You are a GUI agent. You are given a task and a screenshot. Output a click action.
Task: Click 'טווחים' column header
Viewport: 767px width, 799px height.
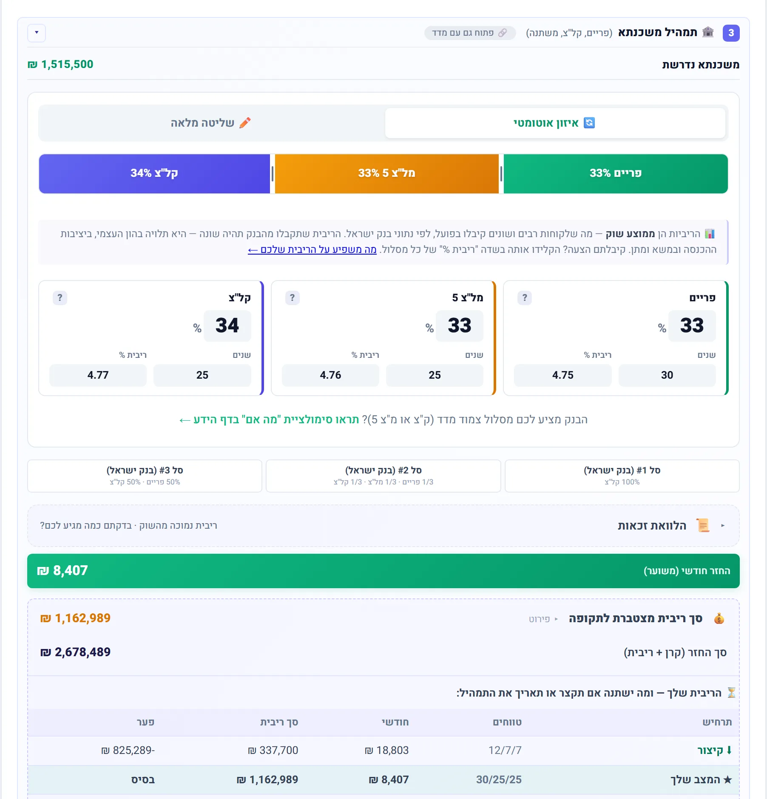(x=507, y=722)
